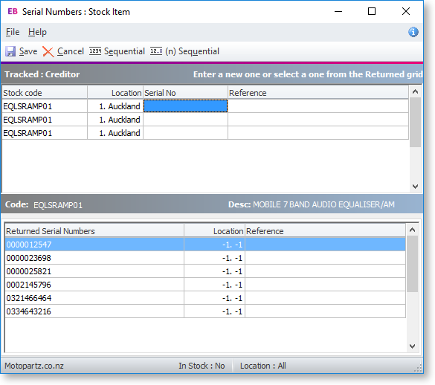Image resolution: width=435 pixels, height=385 pixels.
Task: Click the blue information icon
Action: coord(413,32)
